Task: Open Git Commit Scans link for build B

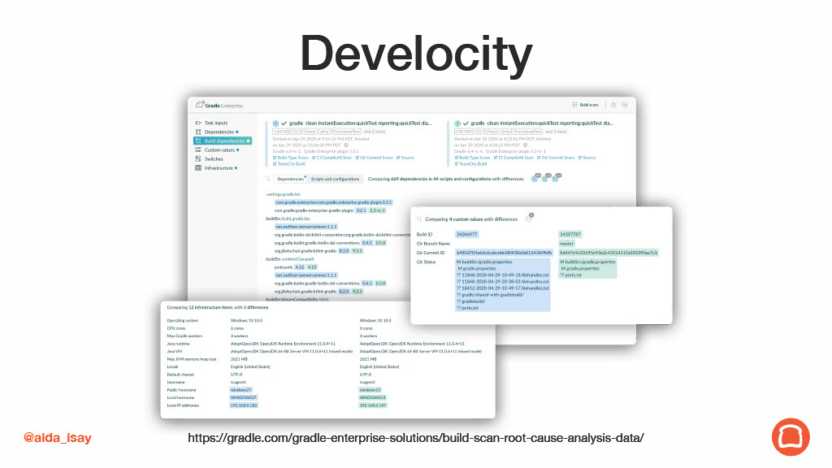Action: 556,158
